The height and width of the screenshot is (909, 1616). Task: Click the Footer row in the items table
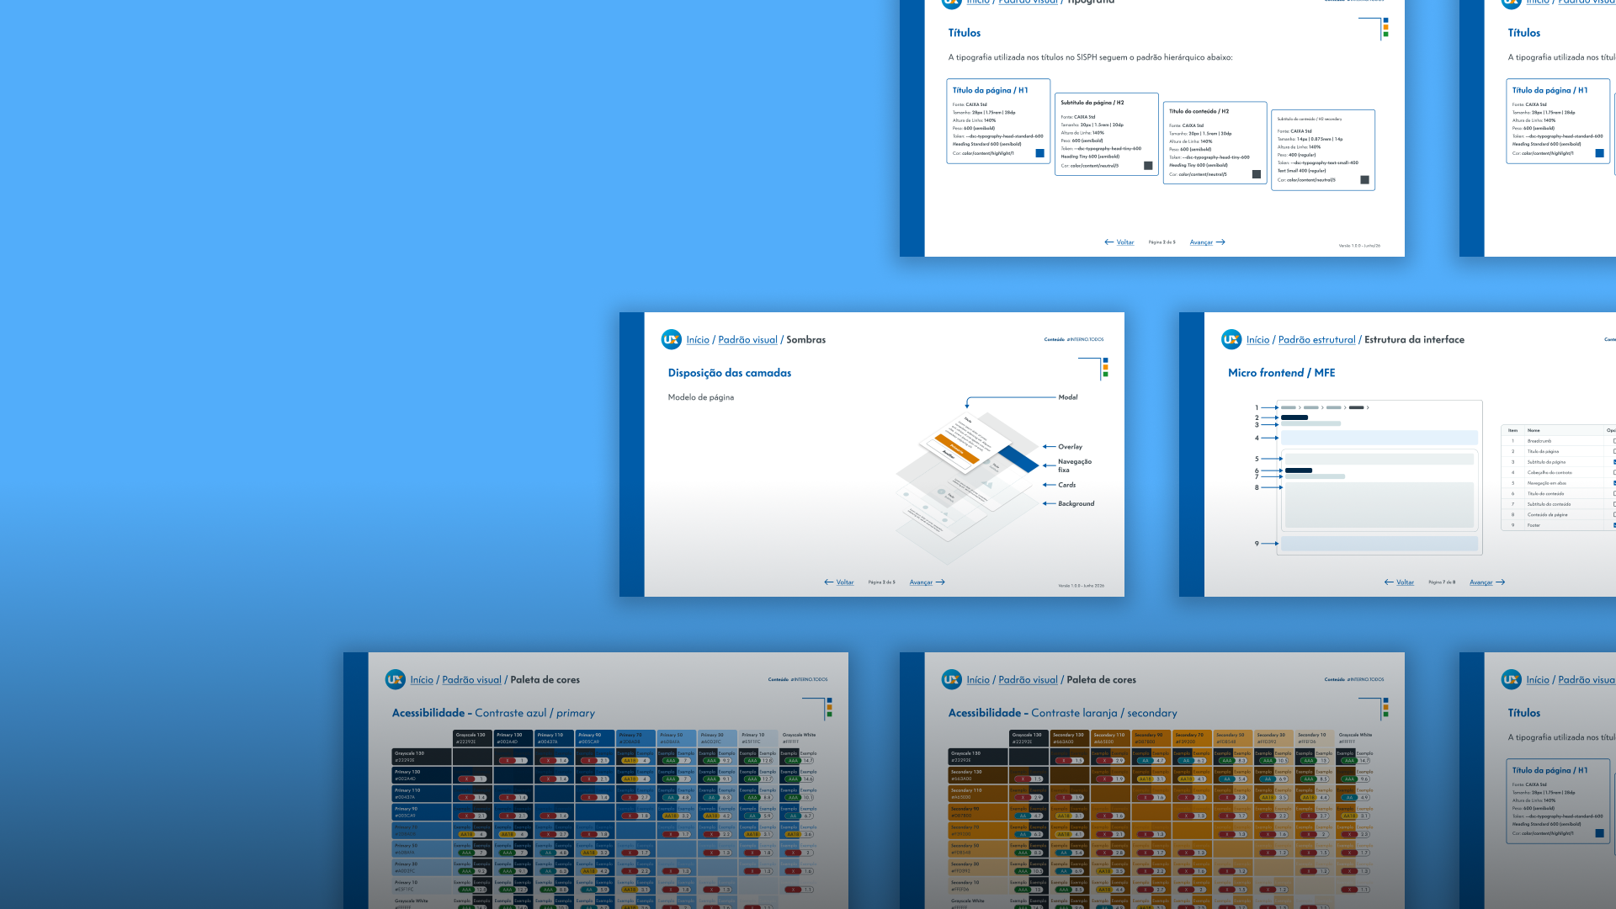coord(1559,525)
